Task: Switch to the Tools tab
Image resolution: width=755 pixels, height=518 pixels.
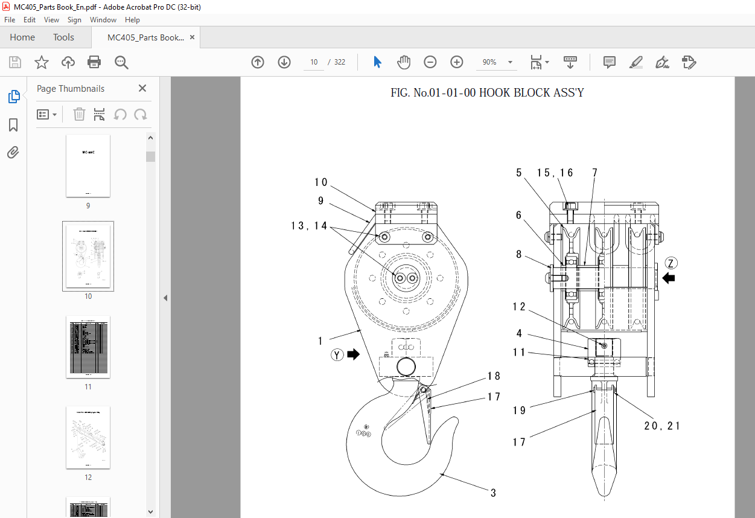Action: tap(63, 37)
